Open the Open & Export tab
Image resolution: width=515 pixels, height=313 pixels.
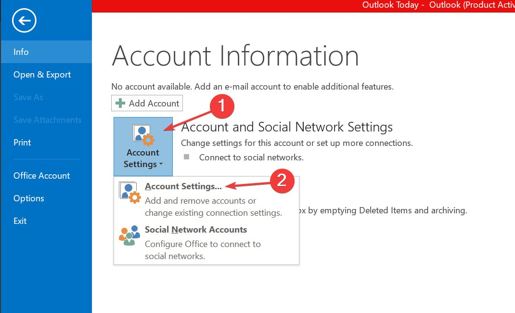pyautogui.click(x=46, y=75)
